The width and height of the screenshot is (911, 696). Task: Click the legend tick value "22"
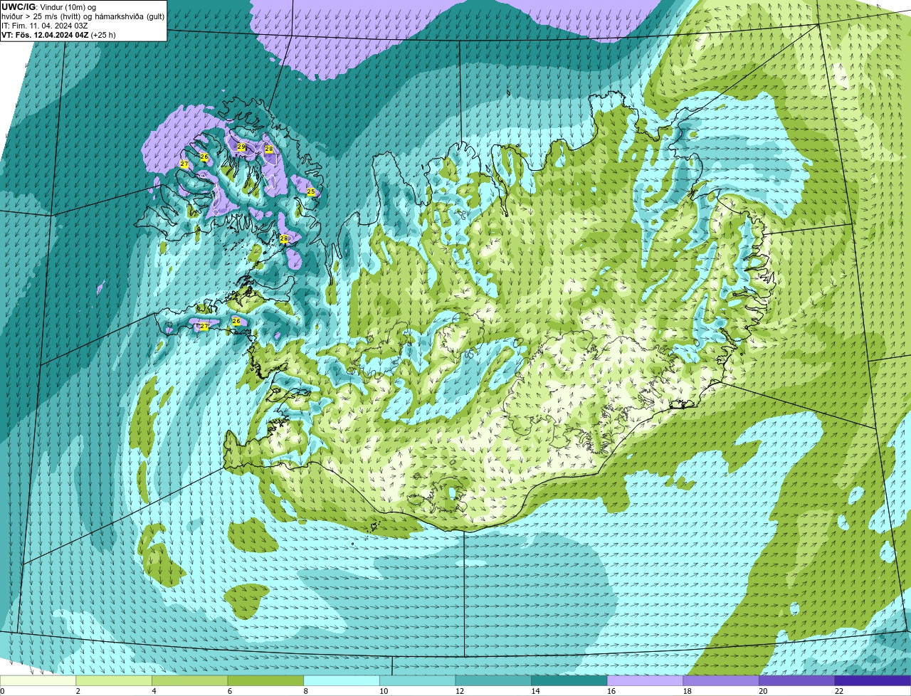click(839, 691)
